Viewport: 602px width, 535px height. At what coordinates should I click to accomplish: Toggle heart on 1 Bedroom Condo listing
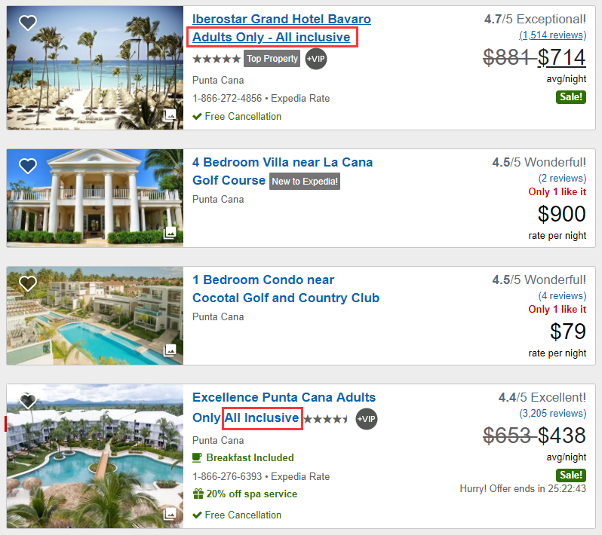(28, 283)
